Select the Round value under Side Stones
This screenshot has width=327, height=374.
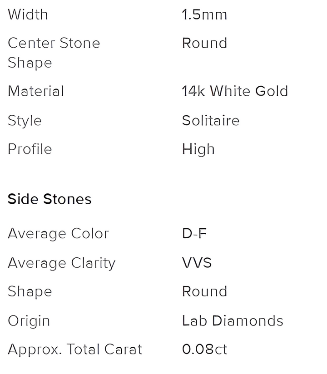[204, 291]
